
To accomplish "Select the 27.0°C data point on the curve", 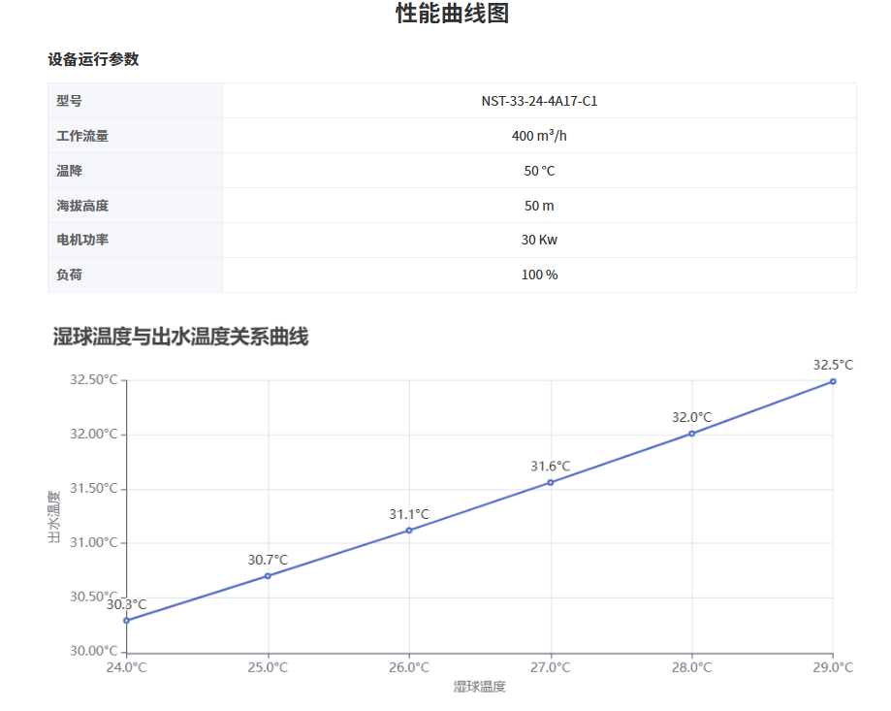I will pyautogui.click(x=550, y=479).
